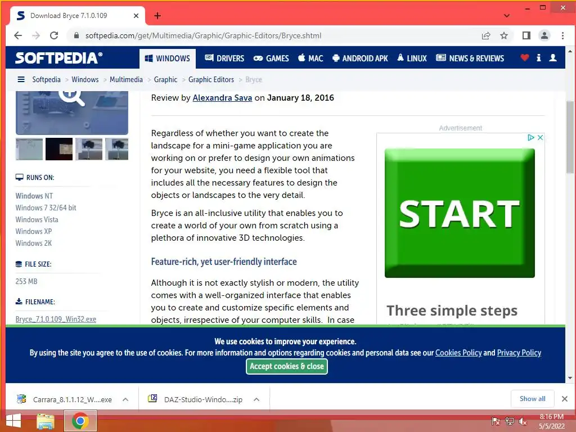Image resolution: width=576 pixels, height=432 pixels.
Task: Open the first screenshot thumbnail
Action: [29, 149]
